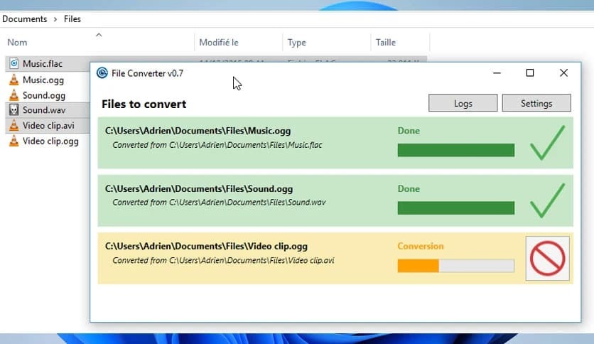Sort by the Type column header
This screenshot has width=594, height=344.
[296, 43]
